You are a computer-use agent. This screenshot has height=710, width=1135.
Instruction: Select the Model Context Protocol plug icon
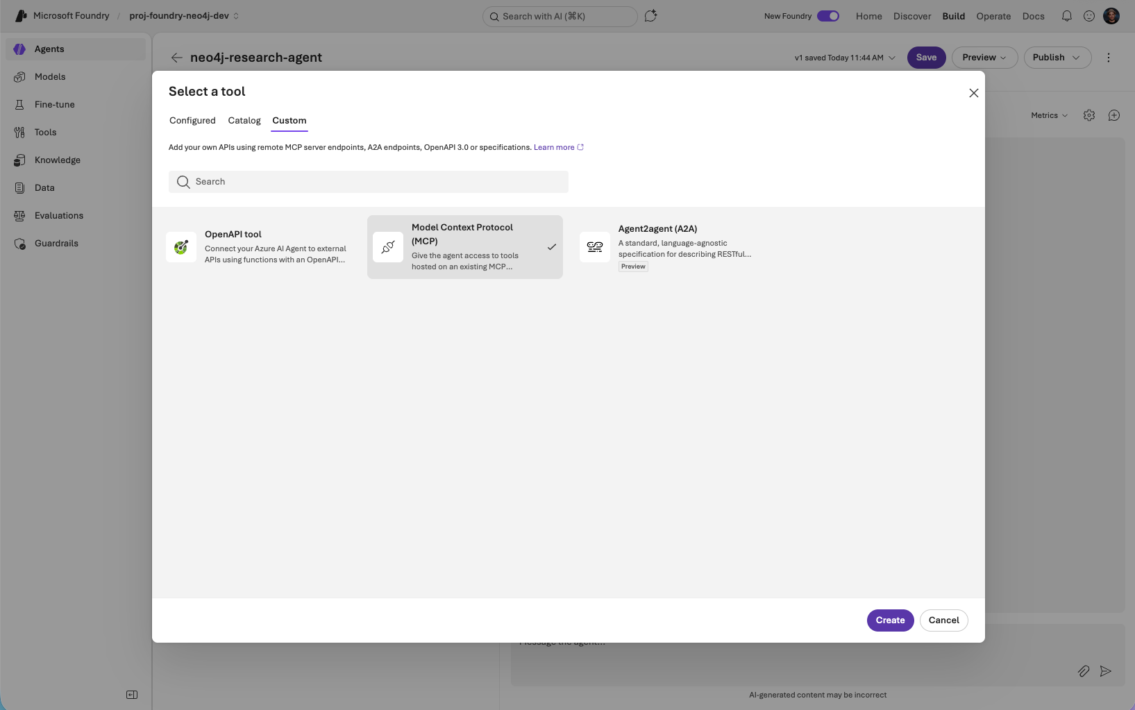pyautogui.click(x=388, y=247)
